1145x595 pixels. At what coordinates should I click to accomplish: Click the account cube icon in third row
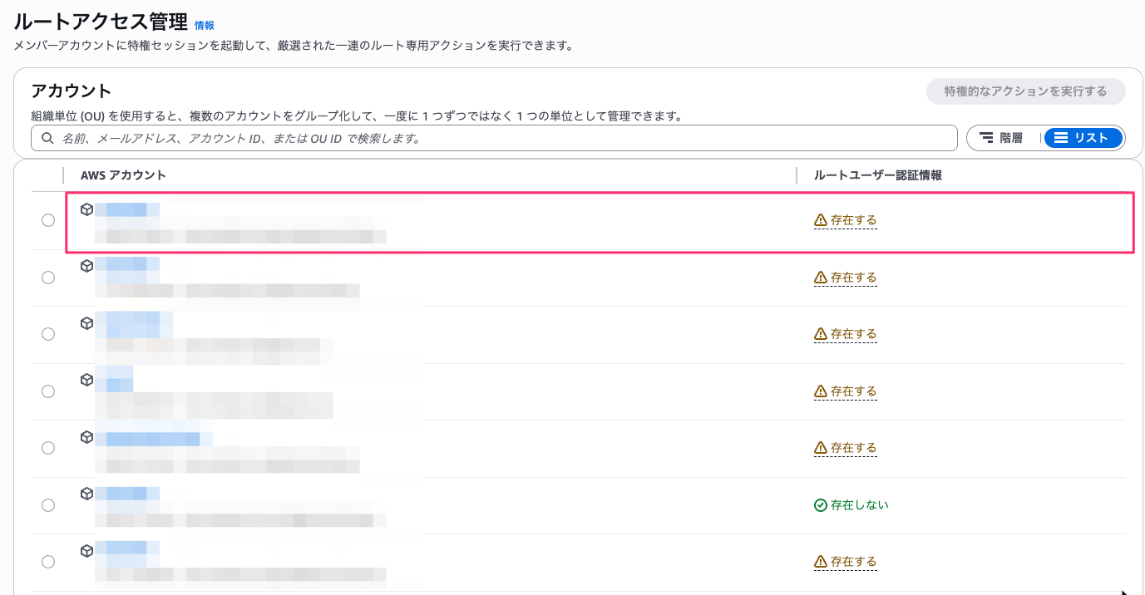[x=86, y=323]
